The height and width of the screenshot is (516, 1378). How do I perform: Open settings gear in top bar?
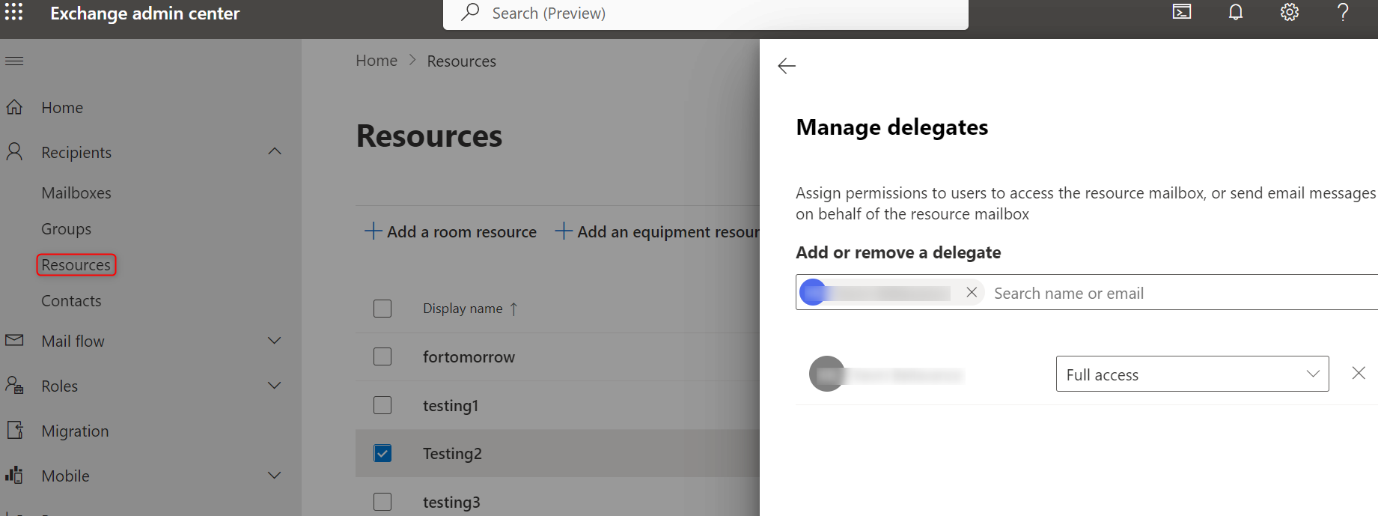1290,12
